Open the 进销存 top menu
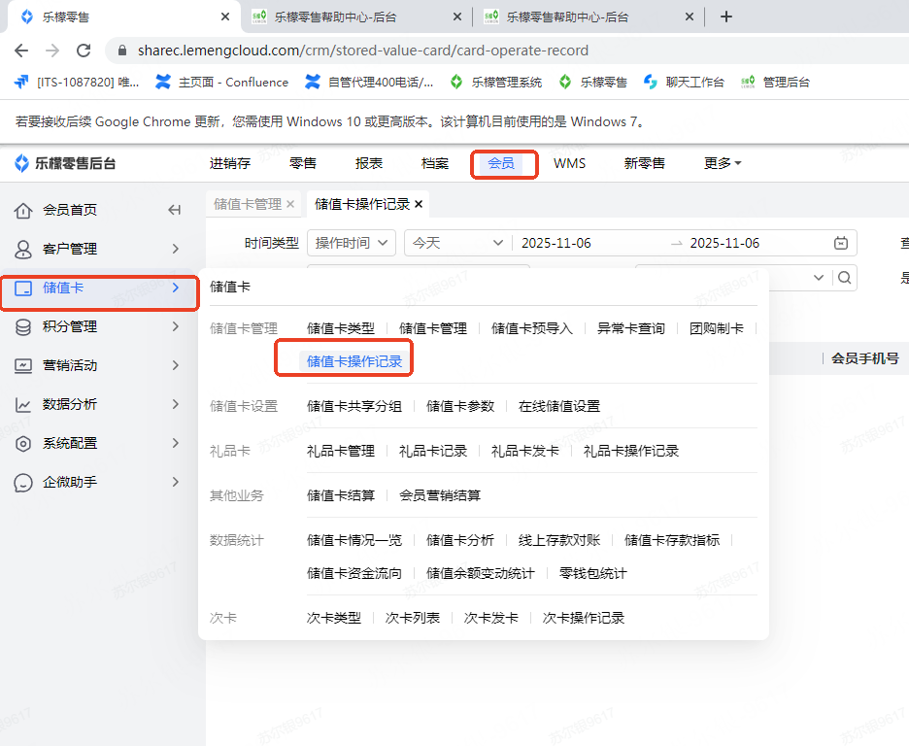The height and width of the screenshot is (746, 909). (230, 163)
